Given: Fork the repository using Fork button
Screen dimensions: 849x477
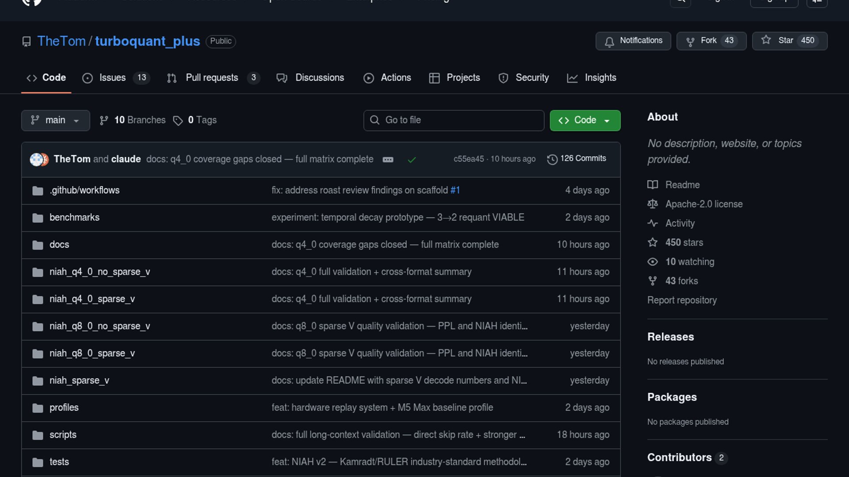Looking at the screenshot, I should [x=711, y=41].
